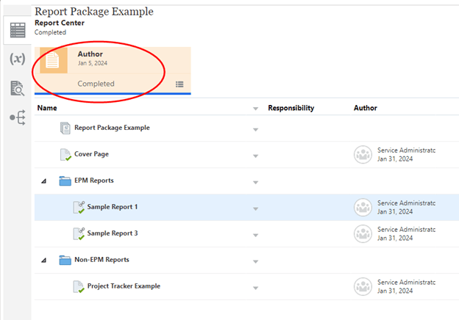The height and width of the screenshot is (320, 459).
Task: Select the Report Package Example row
Action: (112, 128)
